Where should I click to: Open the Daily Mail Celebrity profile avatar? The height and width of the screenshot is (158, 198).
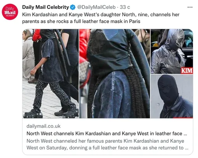10,12
